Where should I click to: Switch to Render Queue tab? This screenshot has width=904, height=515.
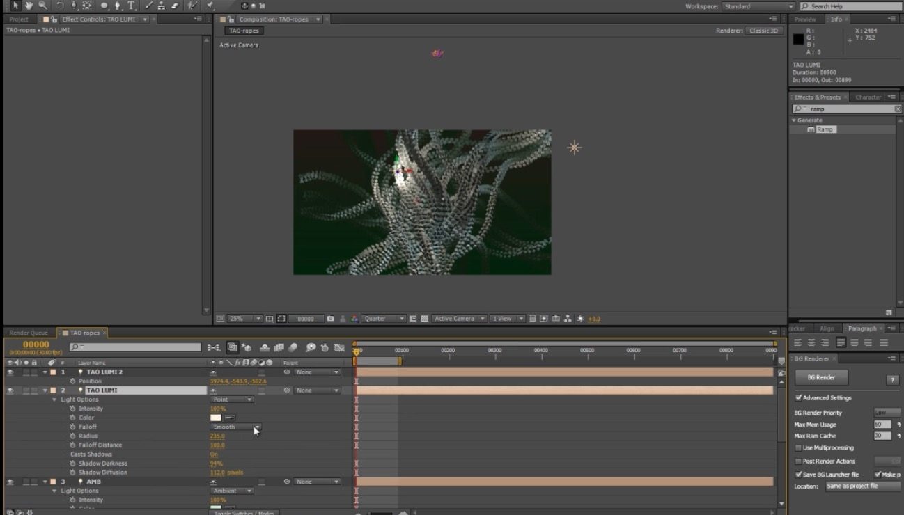(29, 333)
